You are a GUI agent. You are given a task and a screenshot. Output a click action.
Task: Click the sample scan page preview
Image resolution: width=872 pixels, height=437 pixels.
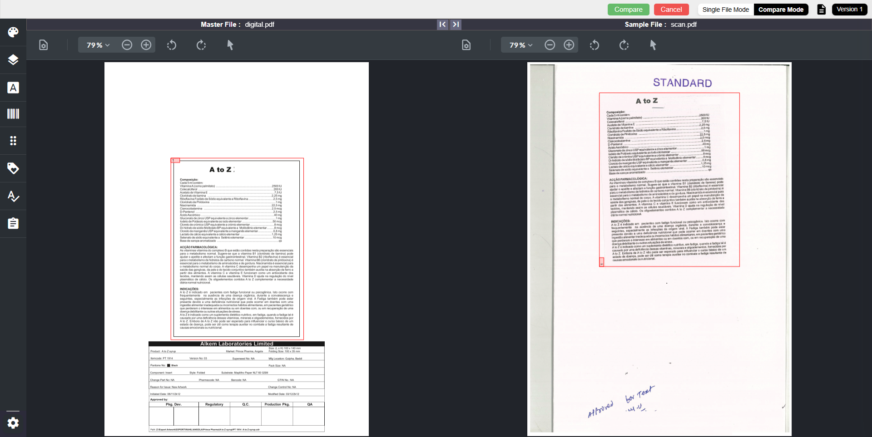click(659, 249)
